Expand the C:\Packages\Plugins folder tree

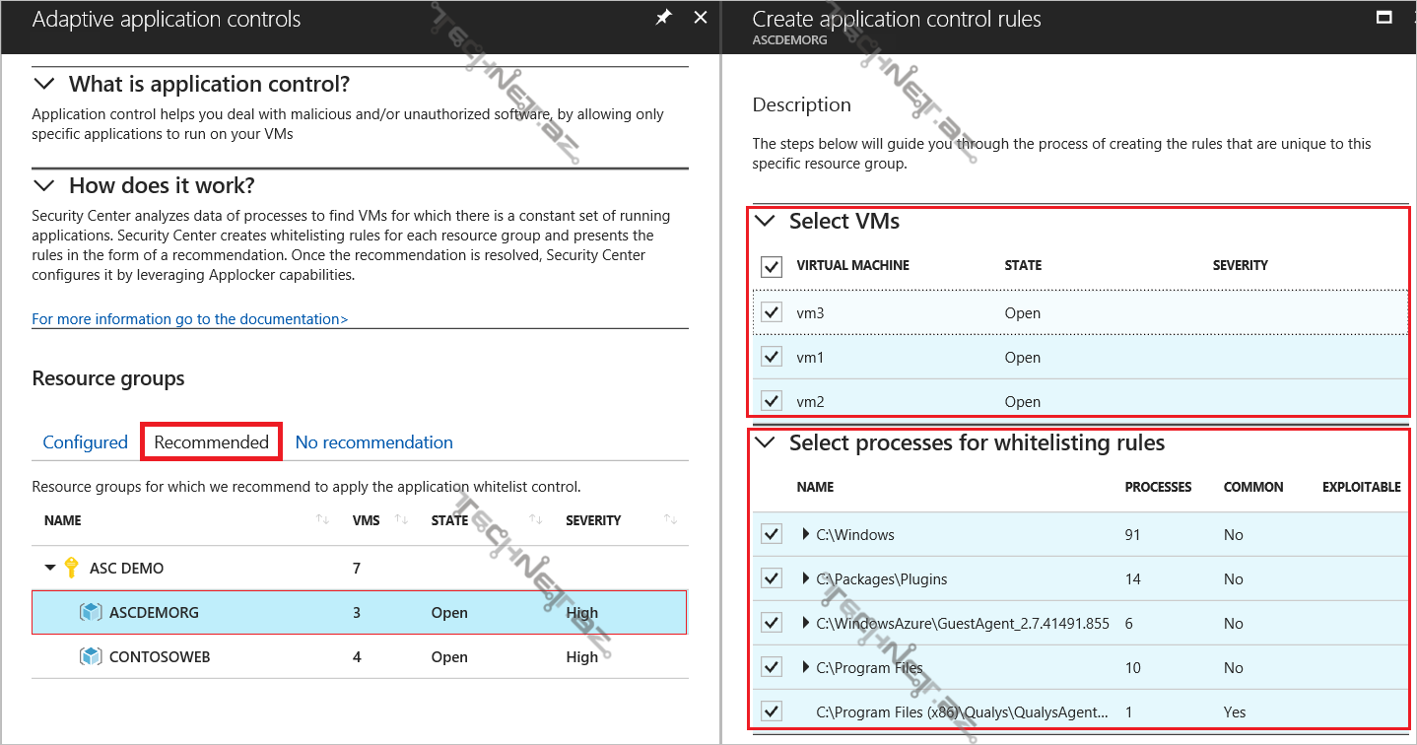807,579
